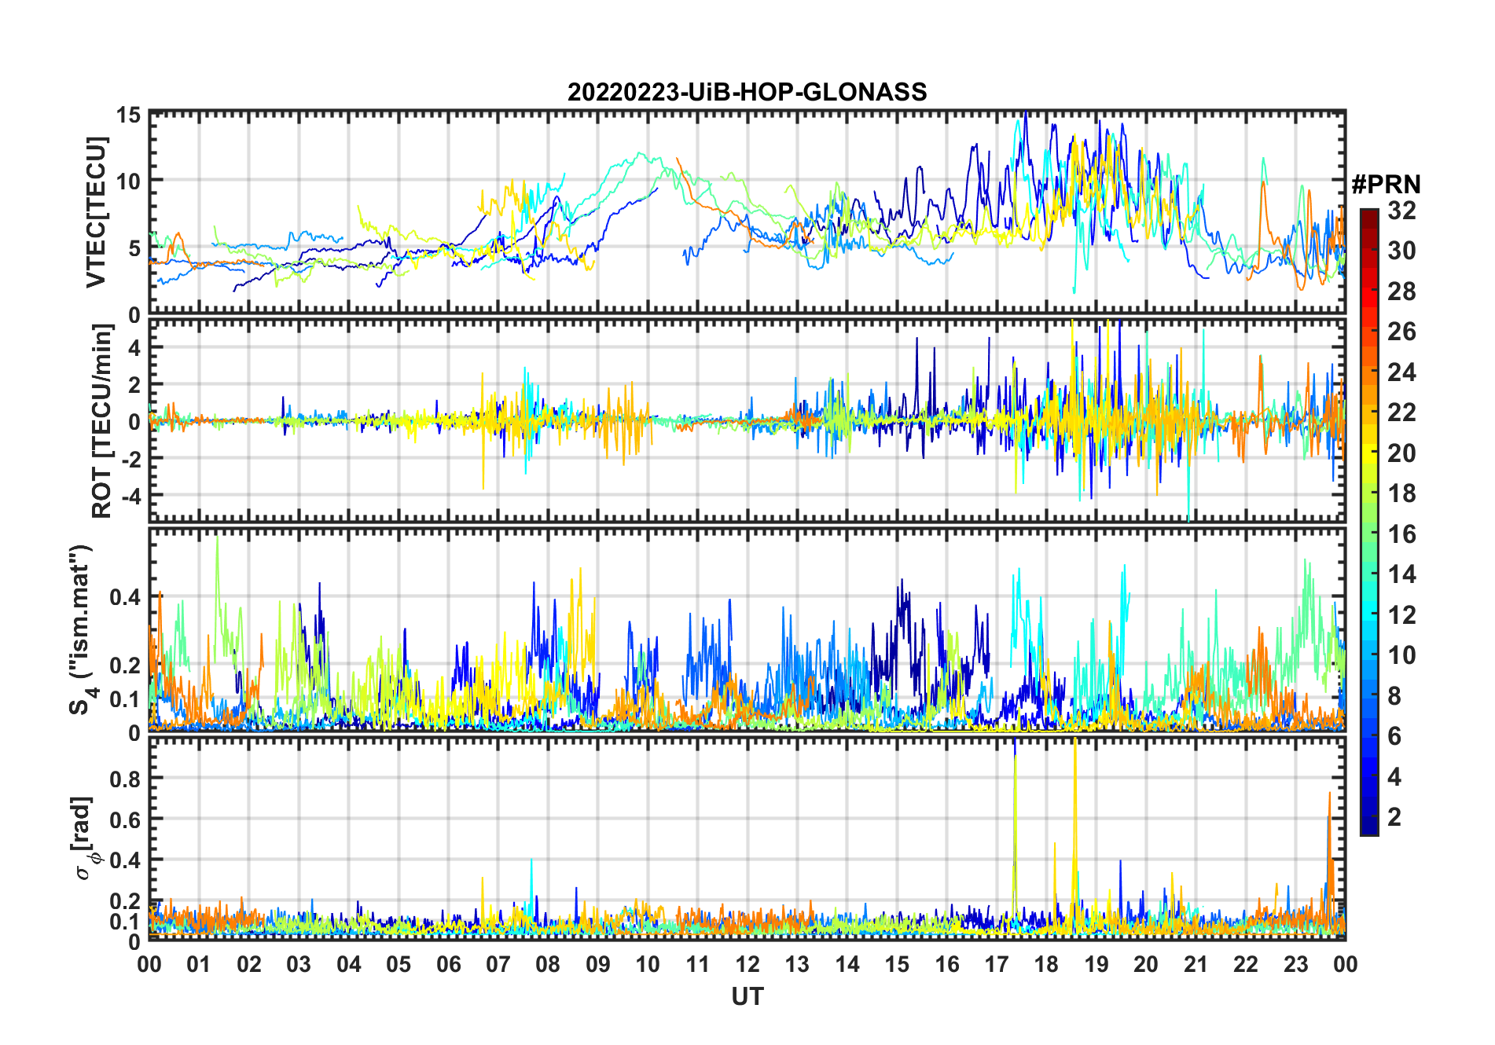The width and height of the screenshot is (1495, 1045).
Task: Click the 15 tick label on the VTEC axis
Action: (128, 115)
